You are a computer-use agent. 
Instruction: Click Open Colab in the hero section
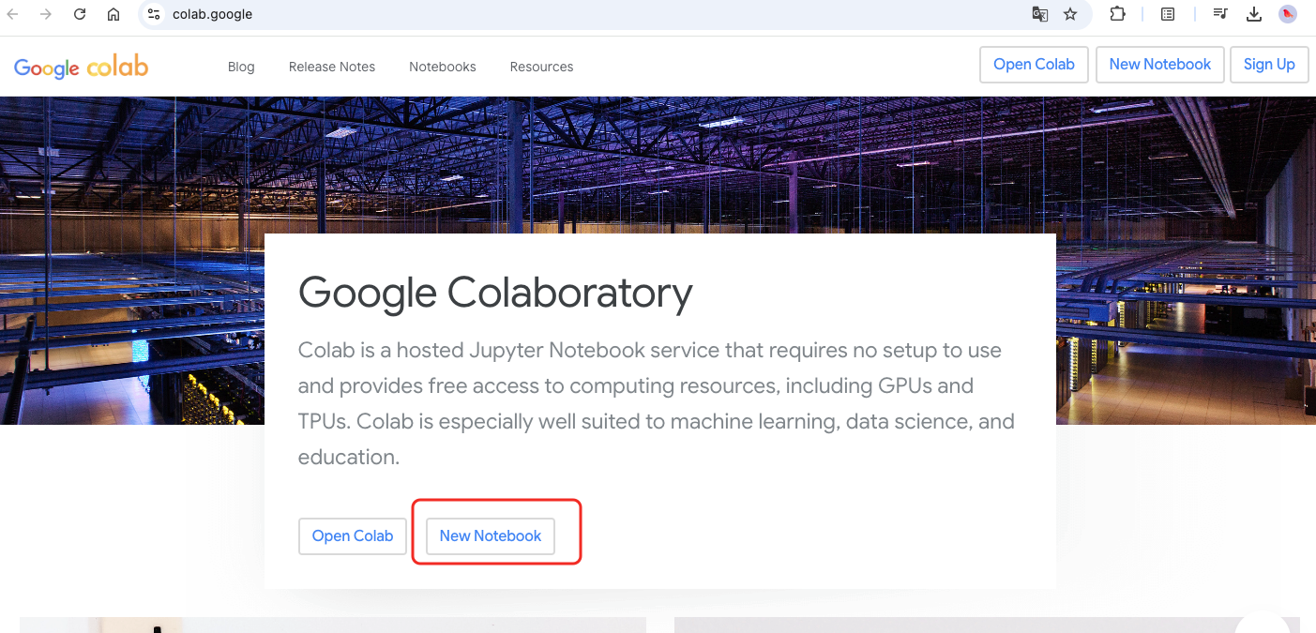(352, 535)
